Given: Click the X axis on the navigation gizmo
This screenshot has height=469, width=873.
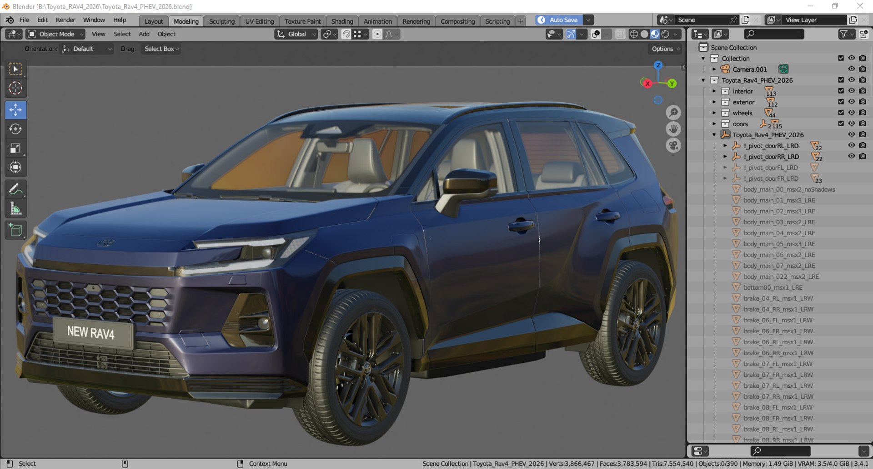Looking at the screenshot, I should [x=647, y=84].
